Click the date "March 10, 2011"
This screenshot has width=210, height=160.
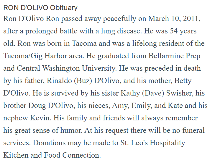tap(175, 19)
